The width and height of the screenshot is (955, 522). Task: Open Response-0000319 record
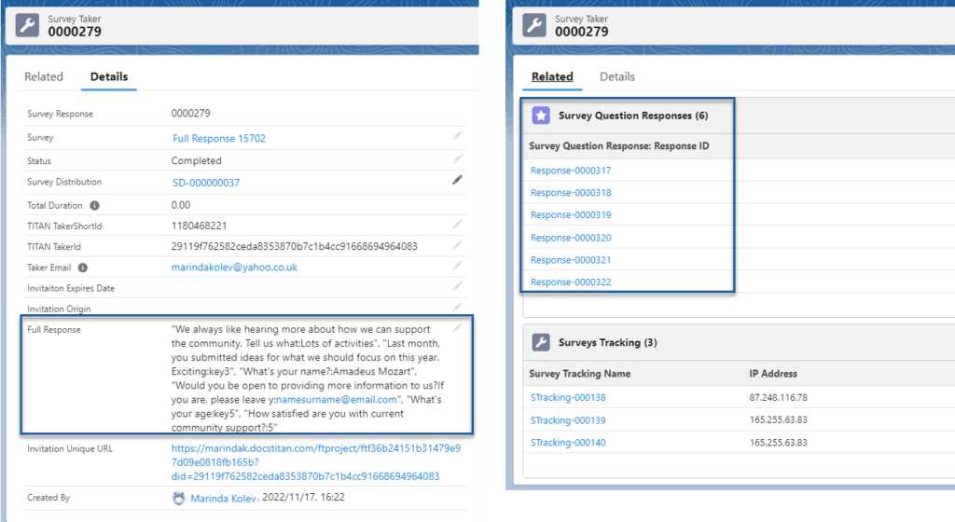click(571, 214)
